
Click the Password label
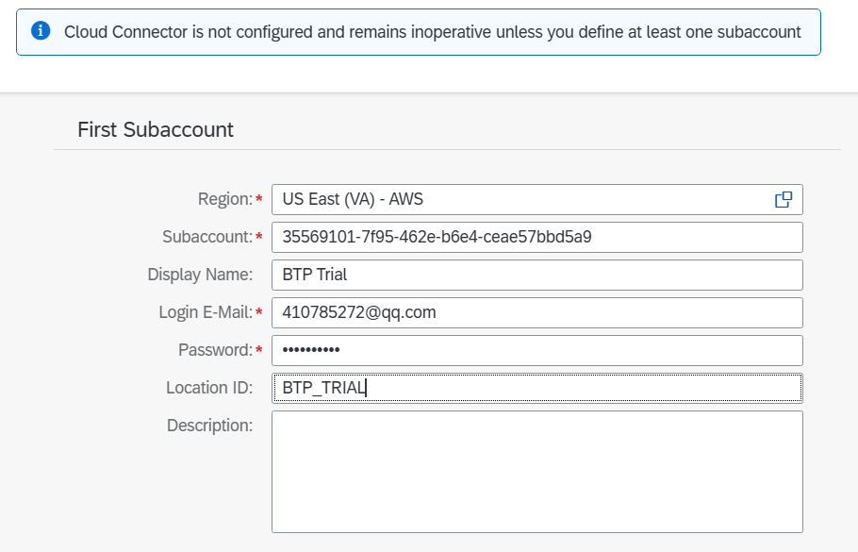[216, 350]
